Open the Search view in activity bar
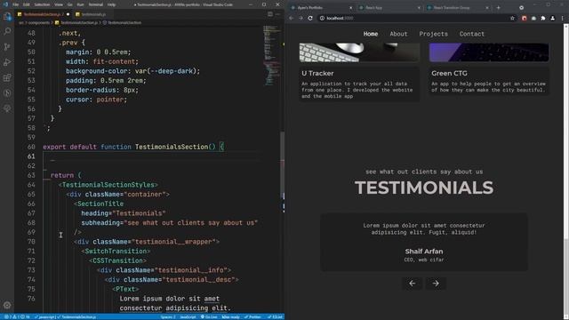This screenshot has width=569, height=320. [7, 32]
